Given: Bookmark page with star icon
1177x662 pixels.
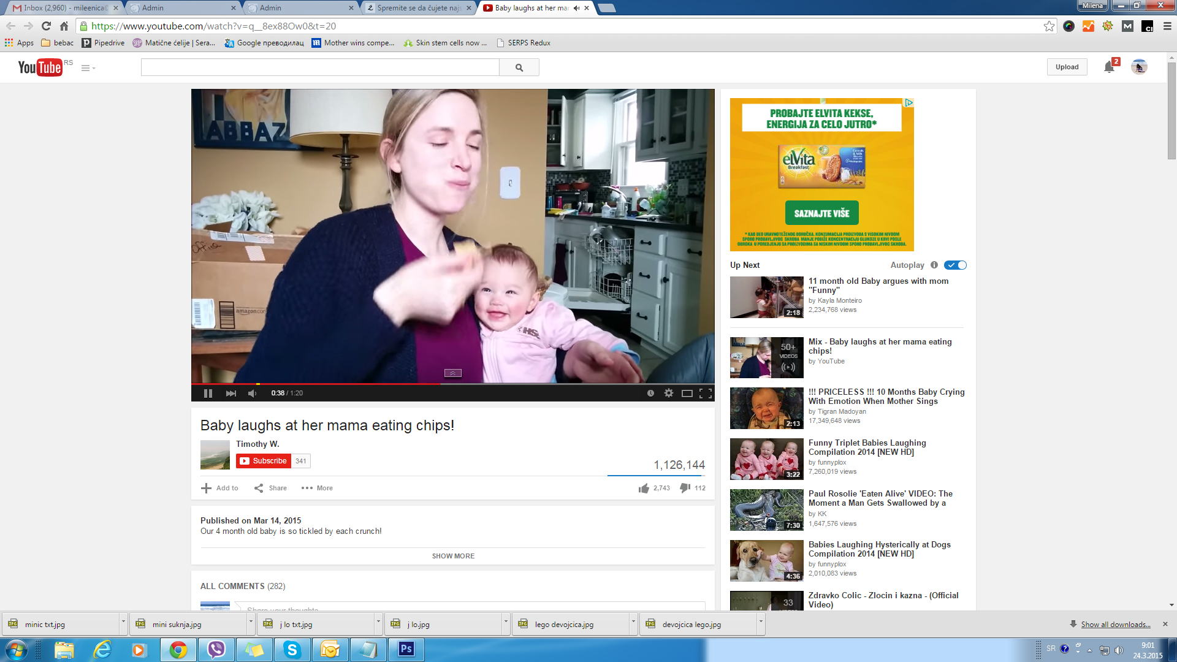Looking at the screenshot, I should coord(1049,26).
